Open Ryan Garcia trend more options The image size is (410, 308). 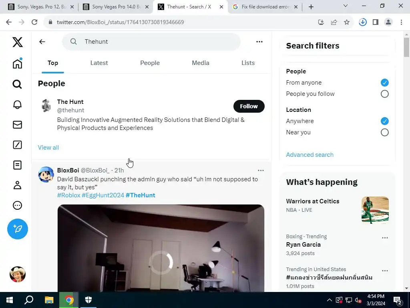coord(385,238)
